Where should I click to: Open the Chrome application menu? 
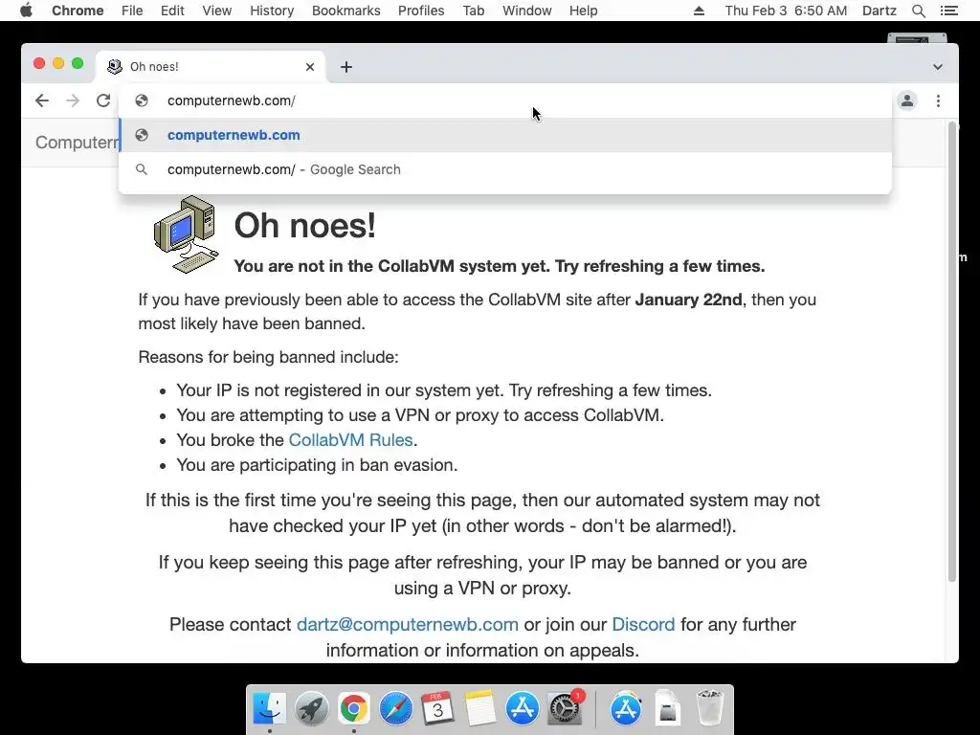pos(78,11)
